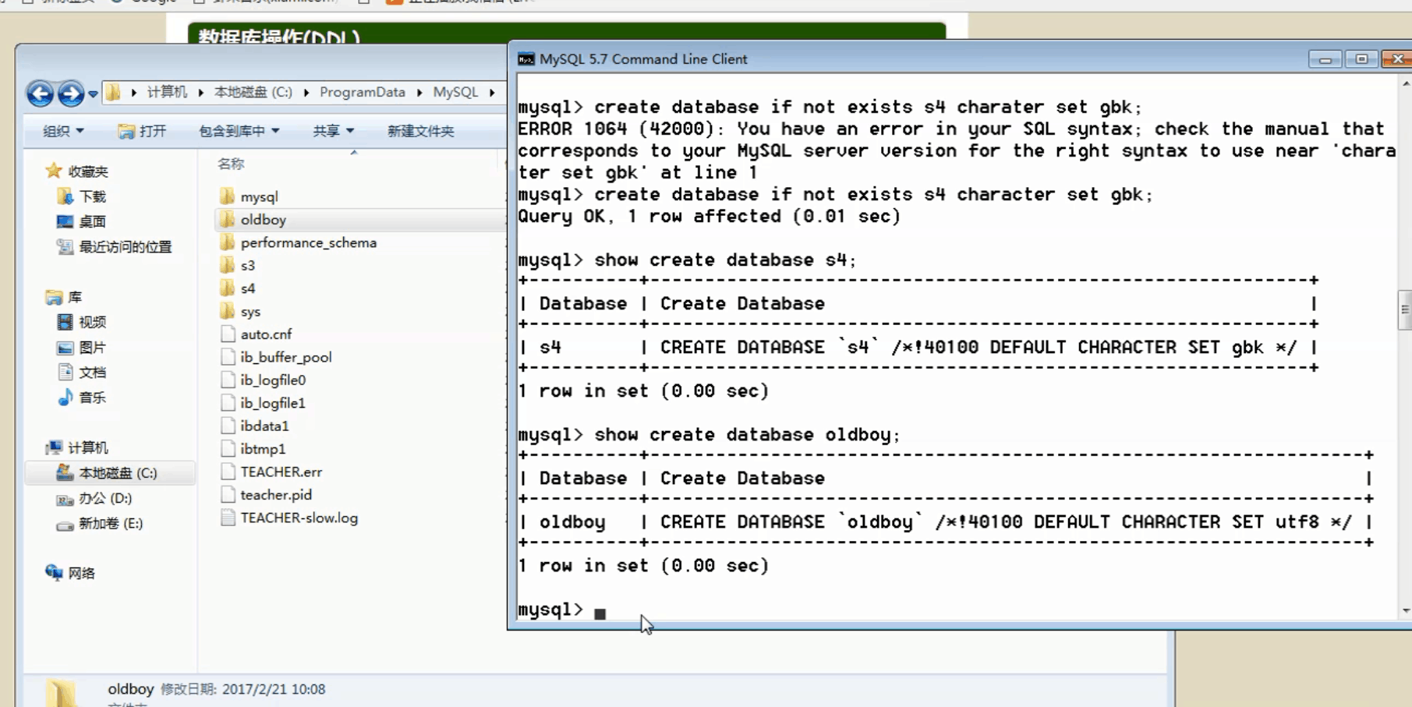1412x707 pixels.
Task: Click the 名称 column header
Action: point(231,164)
